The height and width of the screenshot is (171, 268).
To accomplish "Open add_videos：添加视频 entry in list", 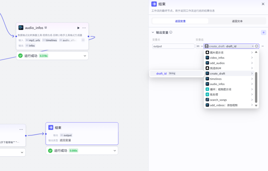I will pos(229,105).
